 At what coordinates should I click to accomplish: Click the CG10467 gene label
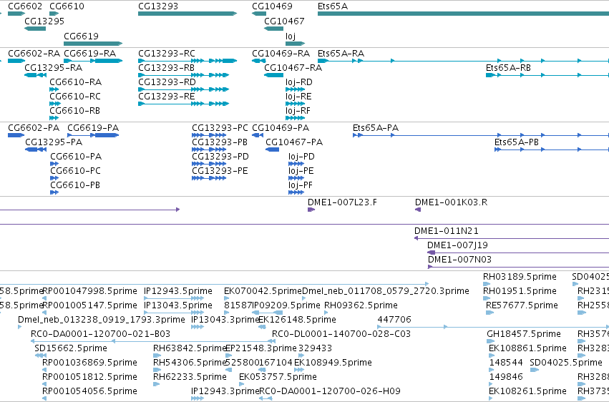pyautogui.click(x=284, y=21)
